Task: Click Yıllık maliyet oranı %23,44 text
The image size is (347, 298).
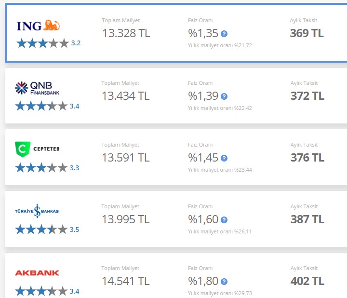Action: (x=220, y=170)
